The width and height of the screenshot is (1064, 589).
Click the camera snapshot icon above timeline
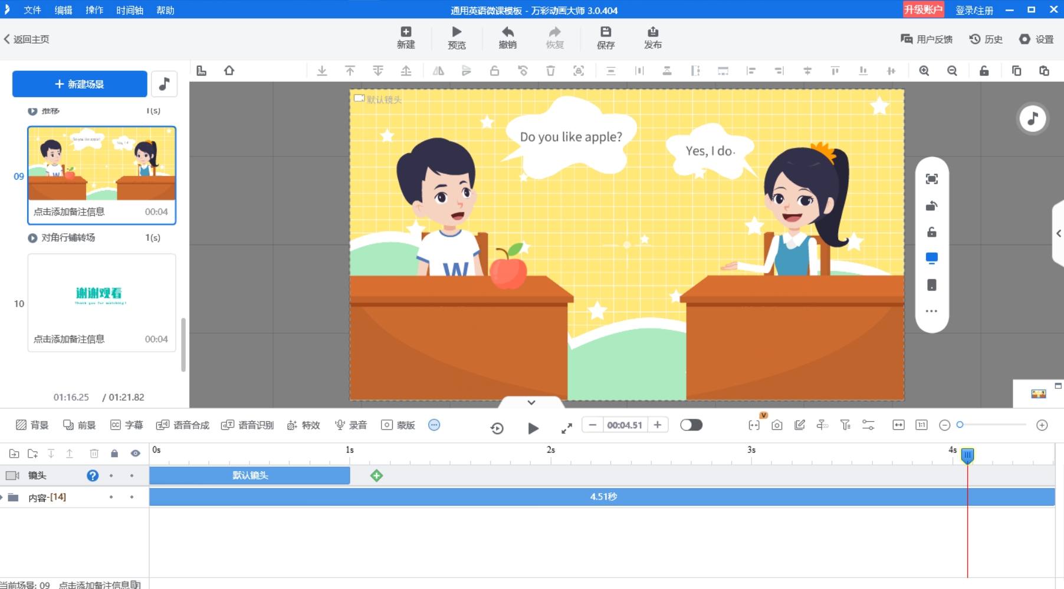coord(777,425)
